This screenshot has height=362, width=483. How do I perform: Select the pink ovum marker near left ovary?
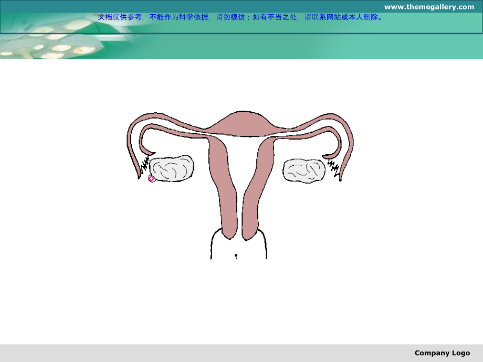pyautogui.click(x=151, y=179)
